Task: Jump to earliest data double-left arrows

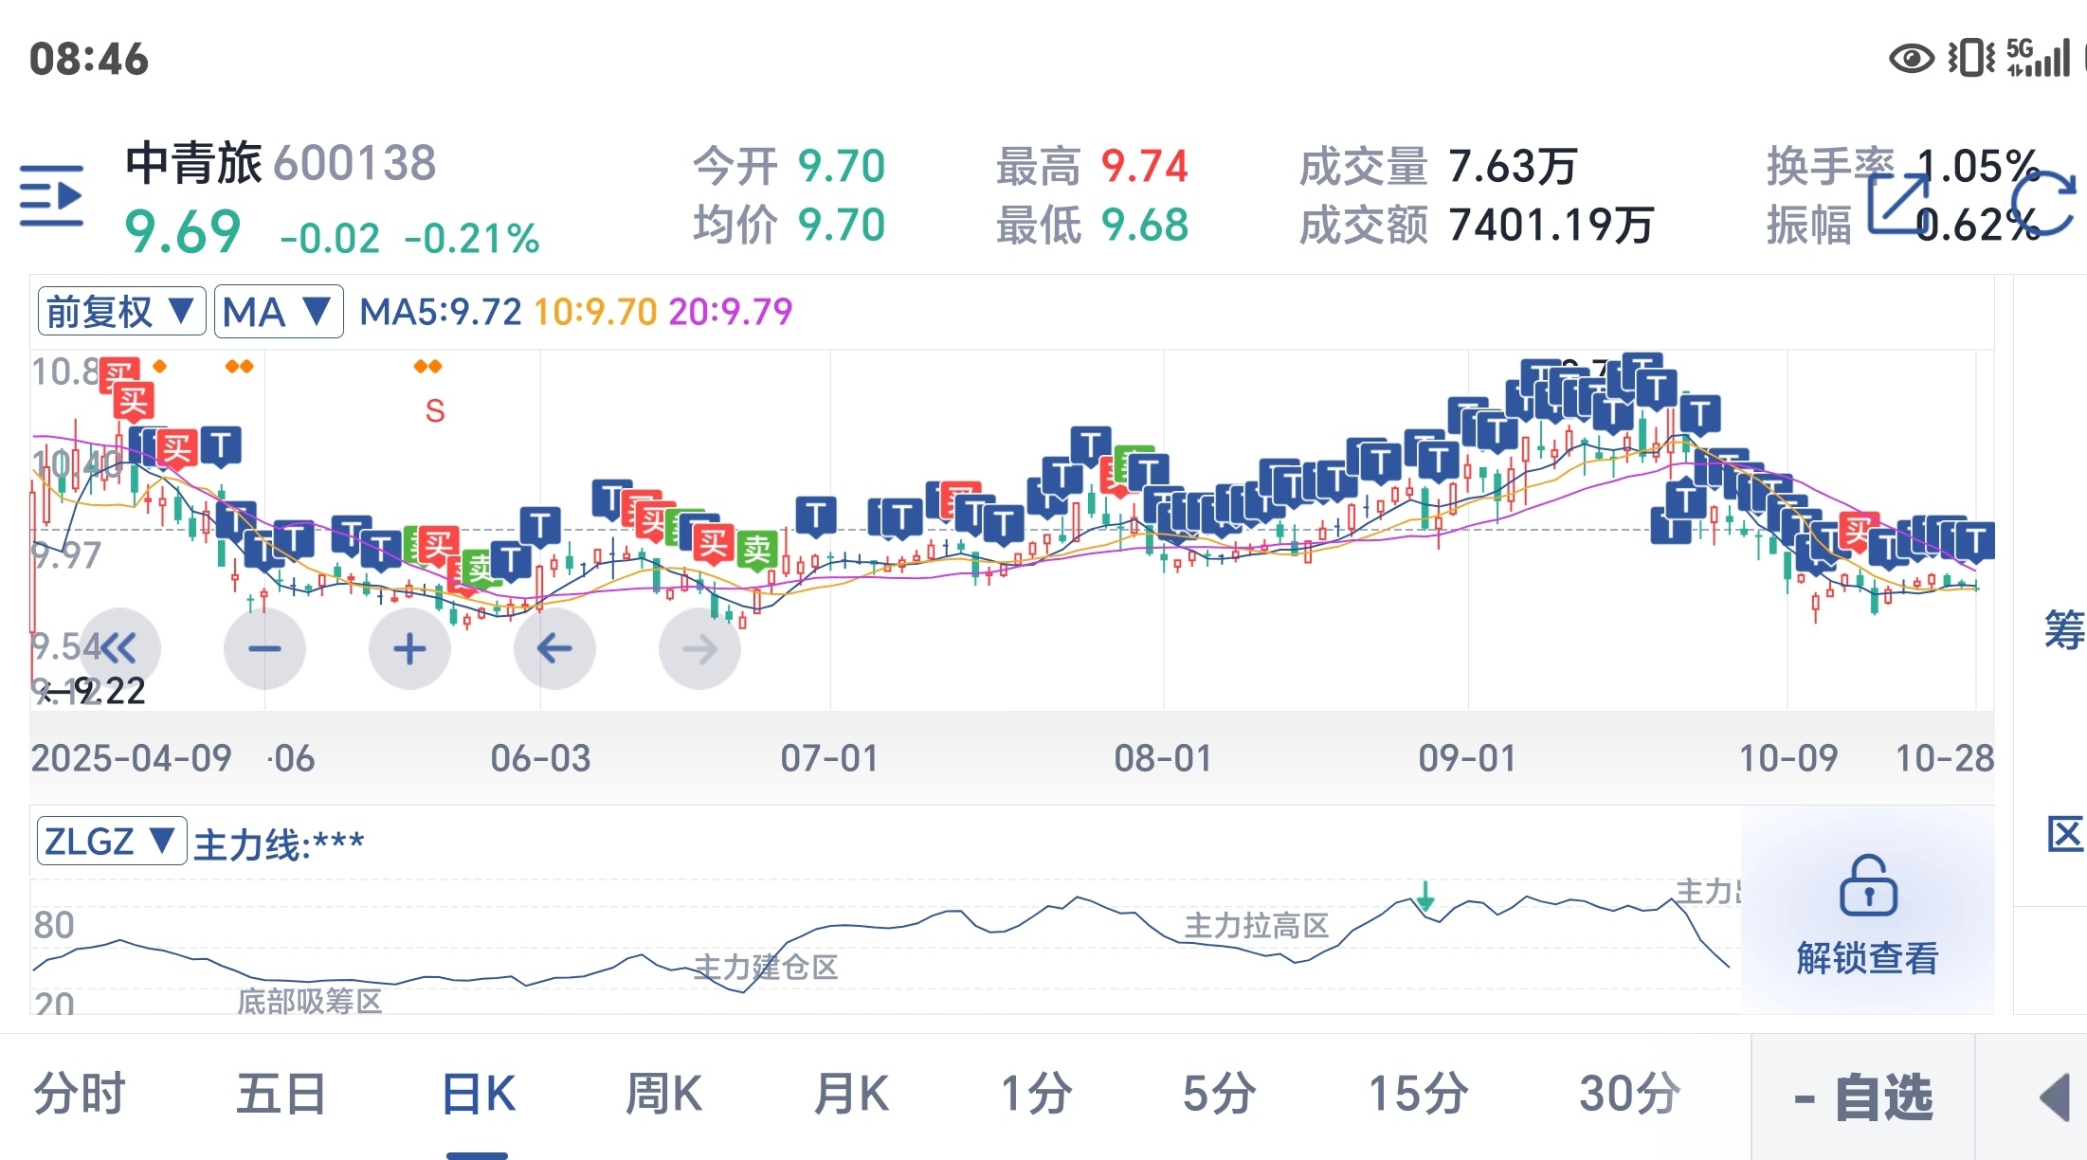Action: [119, 649]
